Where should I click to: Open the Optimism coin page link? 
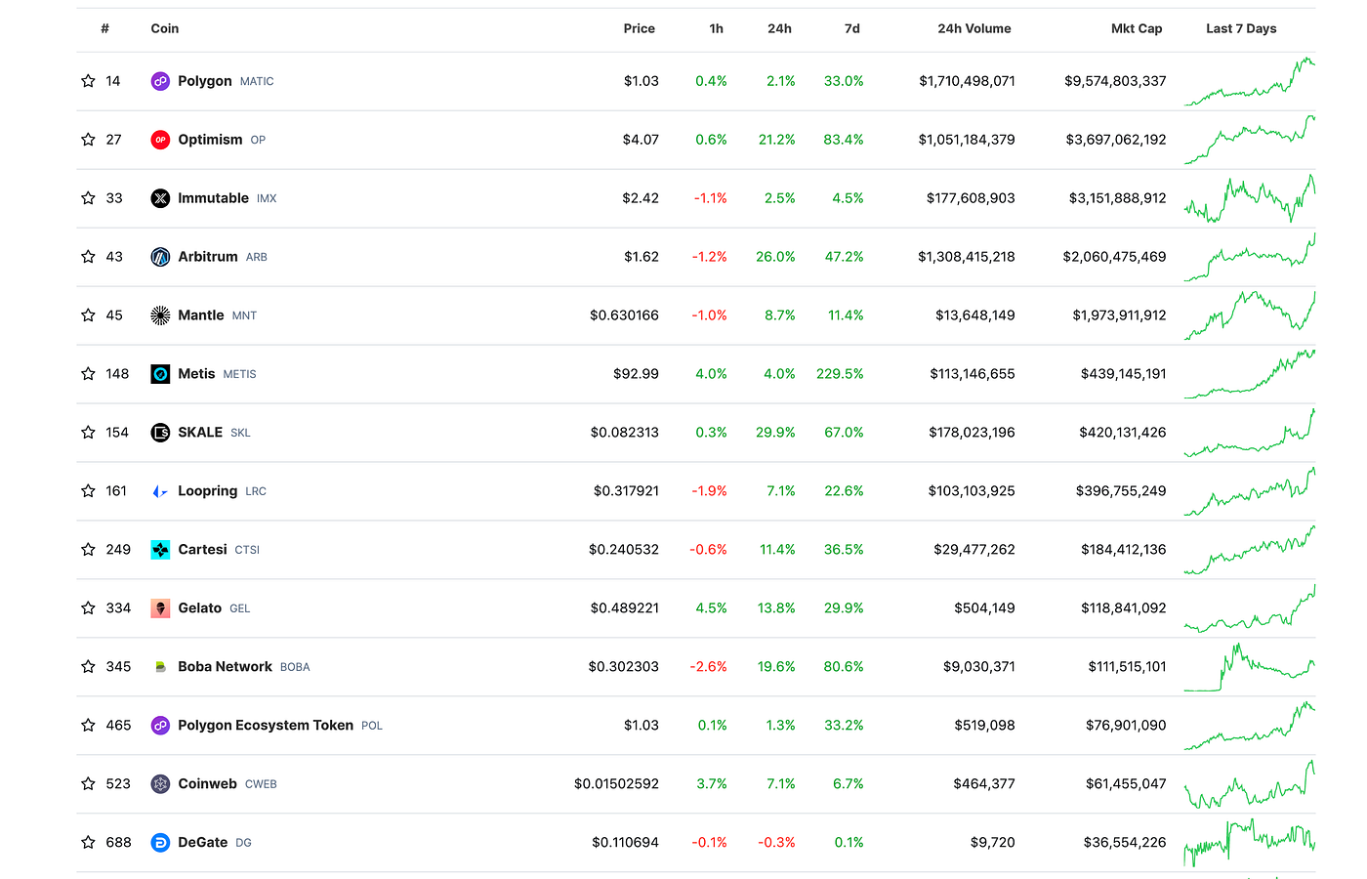pyautogui.click(x=210, y=140)
